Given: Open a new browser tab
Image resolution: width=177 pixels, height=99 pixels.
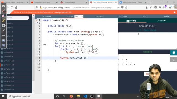Looking at the screenshot, I should pyautogui.click(x=150, y=2).
